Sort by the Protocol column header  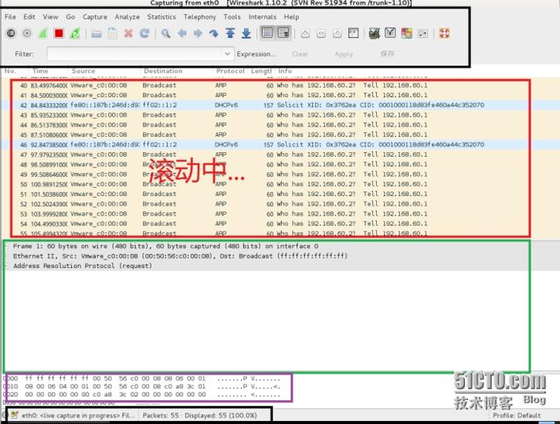230,71
